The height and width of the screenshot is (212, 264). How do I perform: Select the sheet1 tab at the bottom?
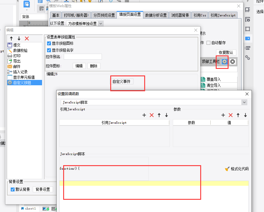point(29,209)
